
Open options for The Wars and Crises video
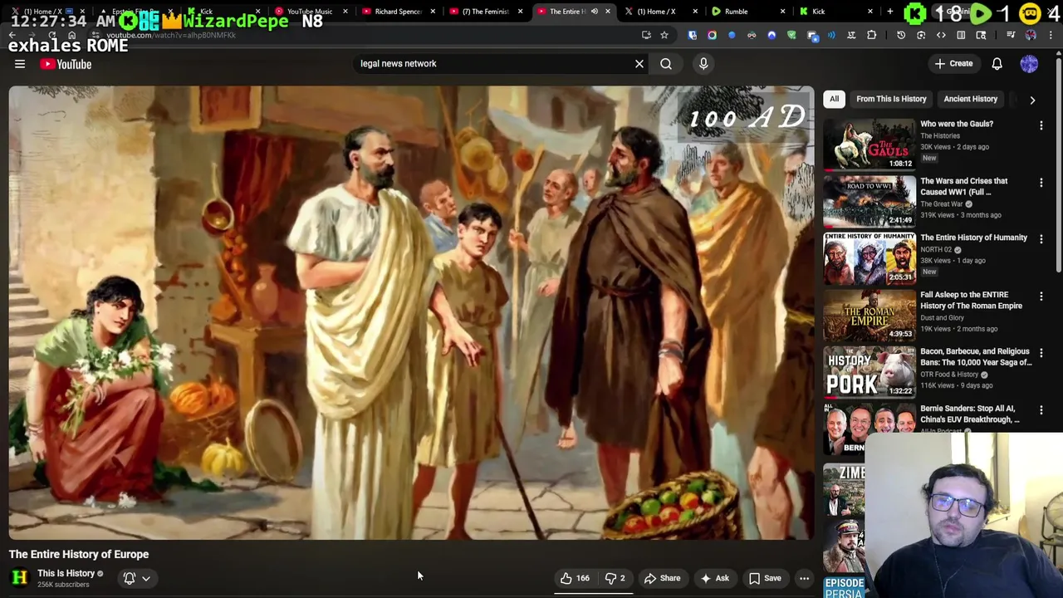click(1041, 182)
